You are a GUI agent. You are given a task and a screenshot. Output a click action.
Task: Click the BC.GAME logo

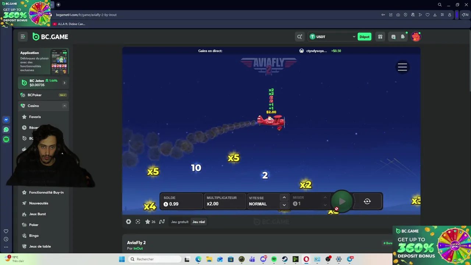[x=50, y=37]
